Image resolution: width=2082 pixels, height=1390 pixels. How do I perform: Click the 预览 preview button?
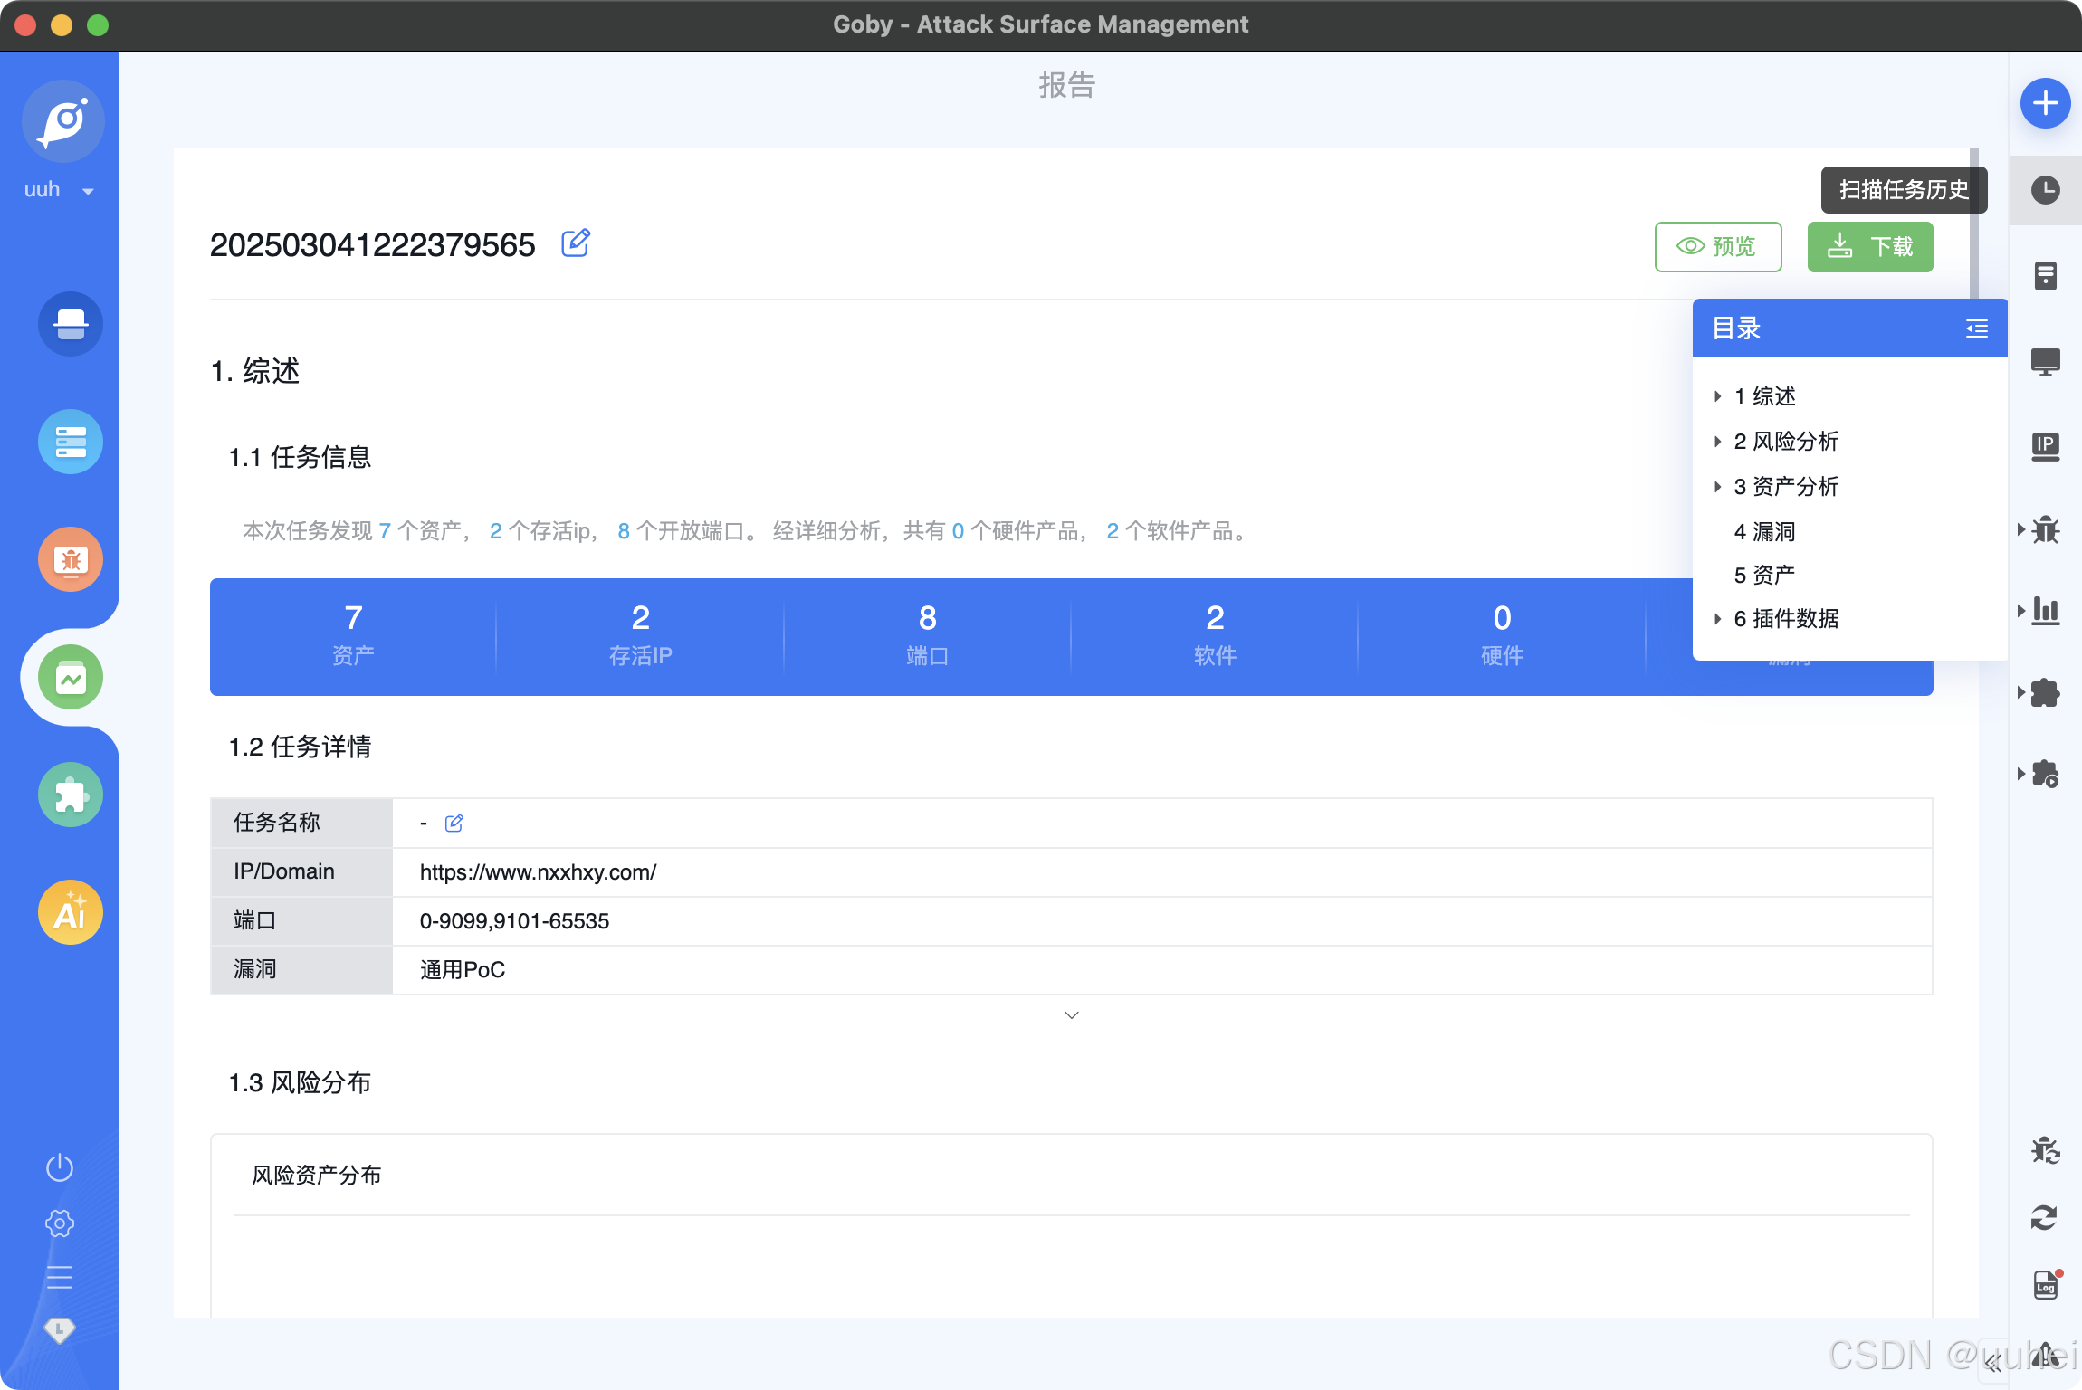[1717, 246]
